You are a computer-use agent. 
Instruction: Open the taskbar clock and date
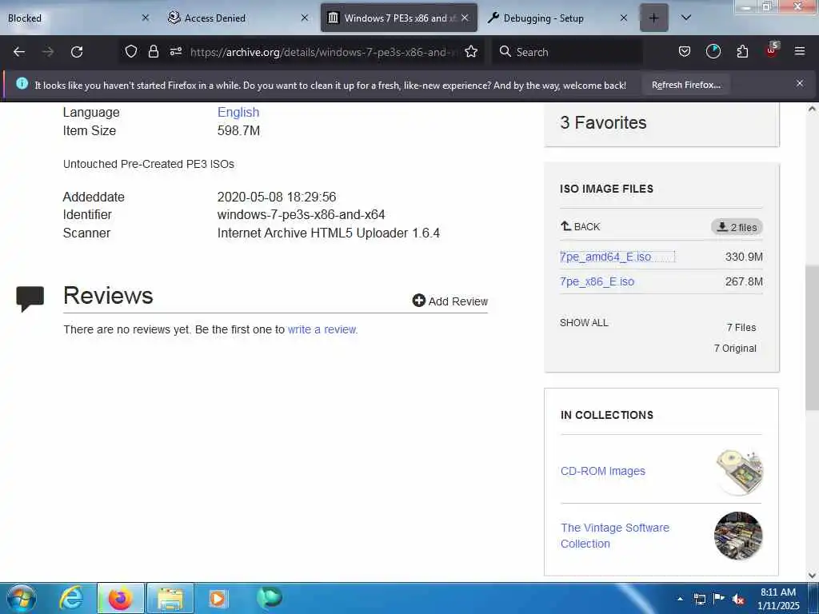777,599
